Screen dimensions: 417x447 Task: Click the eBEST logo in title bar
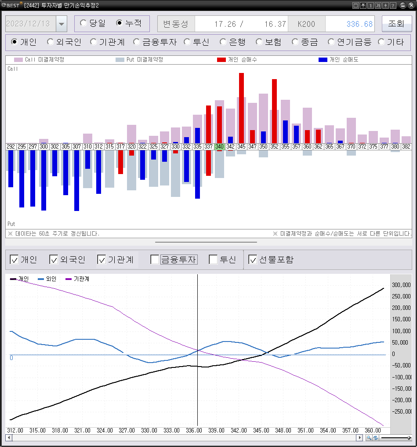coord(12,5)
